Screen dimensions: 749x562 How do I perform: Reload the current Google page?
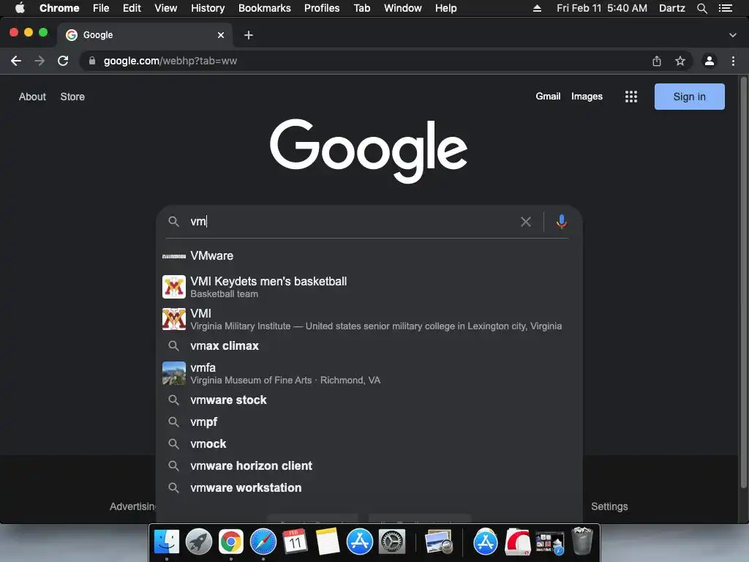coord(63,61)
